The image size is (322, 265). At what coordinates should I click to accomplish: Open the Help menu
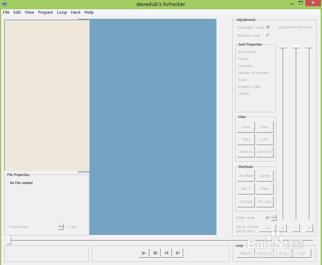tap(89, 12)
